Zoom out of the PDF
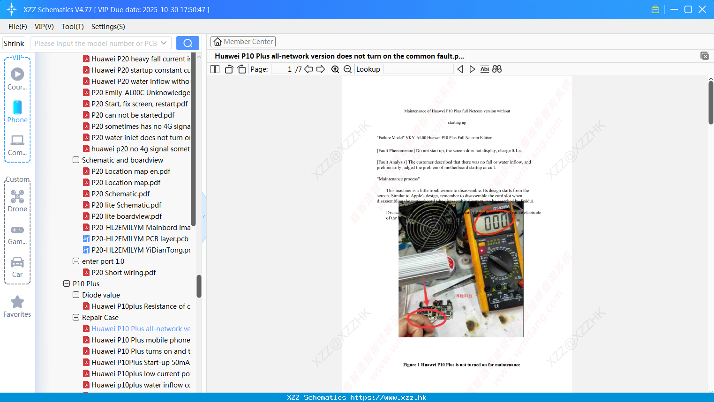714x402 pixels. pos(347,69)
